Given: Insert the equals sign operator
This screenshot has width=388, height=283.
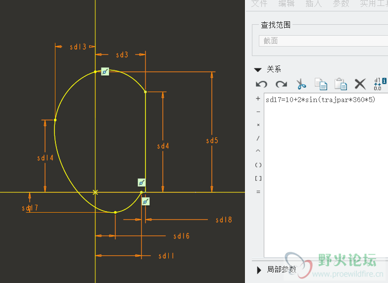Looking at the screenshot, I should point(258,192).
